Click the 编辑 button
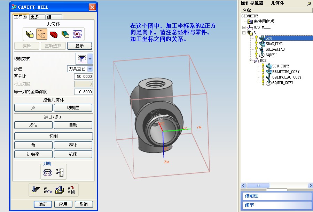 (27, 46)
